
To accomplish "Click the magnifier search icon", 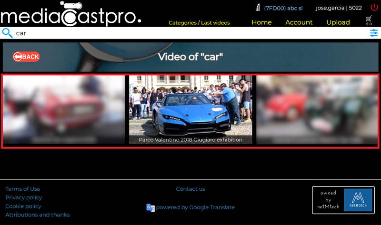I will coord(7,33).
